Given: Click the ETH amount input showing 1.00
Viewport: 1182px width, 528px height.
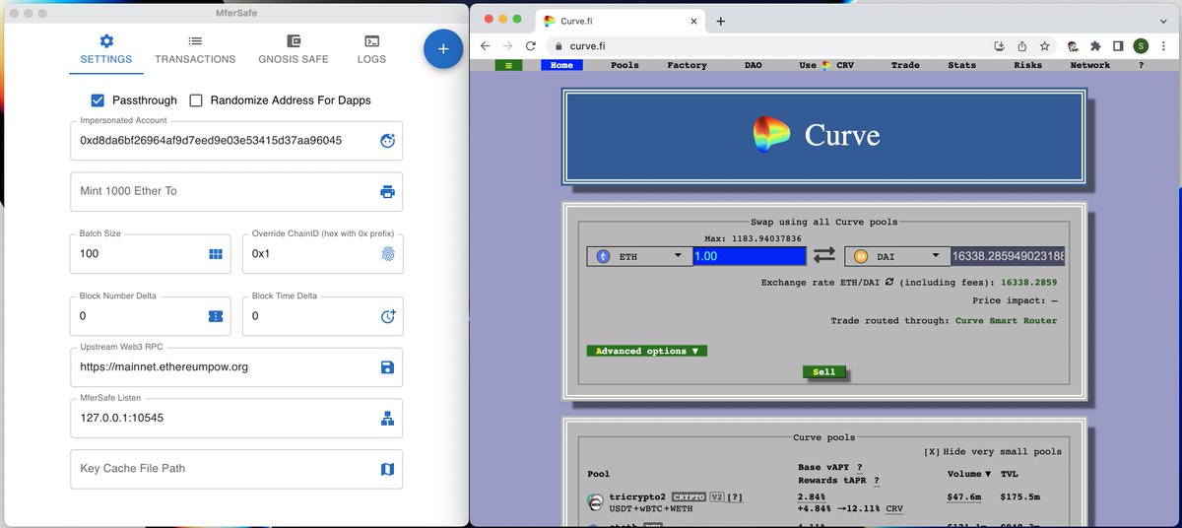Looking at the screenshot, I should (x=750, y=256).
